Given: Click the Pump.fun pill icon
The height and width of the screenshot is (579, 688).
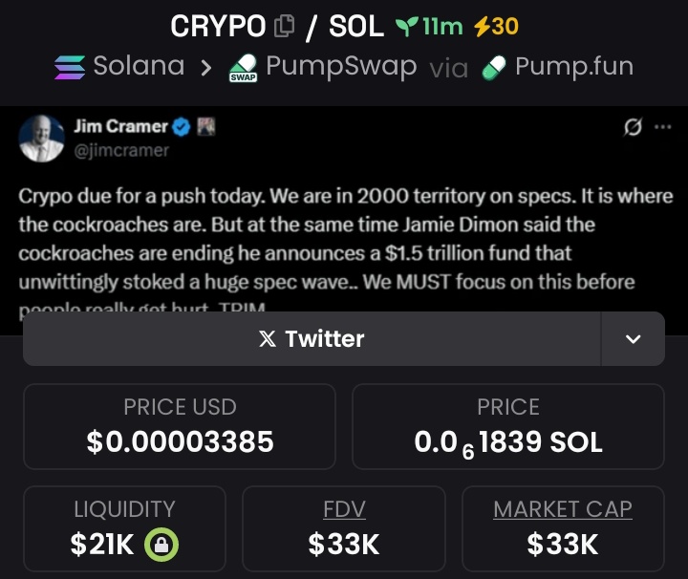Looking at the screenshot, I should pos(493,67).
